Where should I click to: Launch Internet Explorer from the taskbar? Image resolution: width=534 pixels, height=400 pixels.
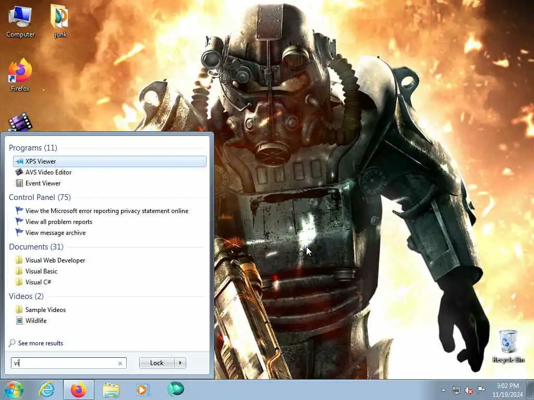(46, 390)
